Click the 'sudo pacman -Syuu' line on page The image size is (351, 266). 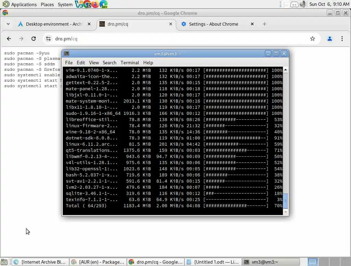click(27, 53)
